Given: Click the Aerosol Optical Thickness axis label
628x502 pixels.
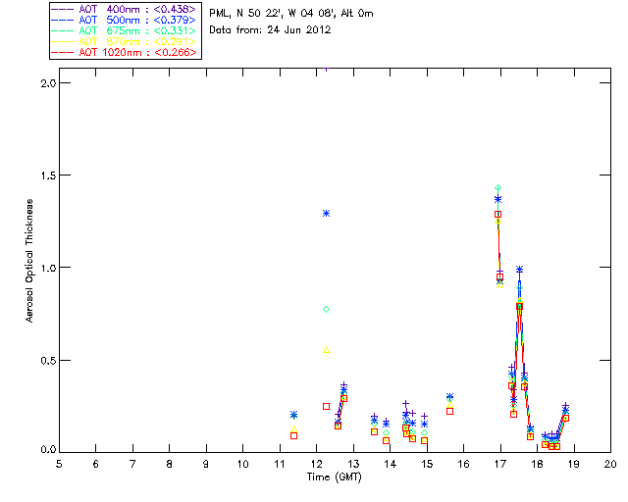Looking at the screenshot, I should [x=28, y=261].
